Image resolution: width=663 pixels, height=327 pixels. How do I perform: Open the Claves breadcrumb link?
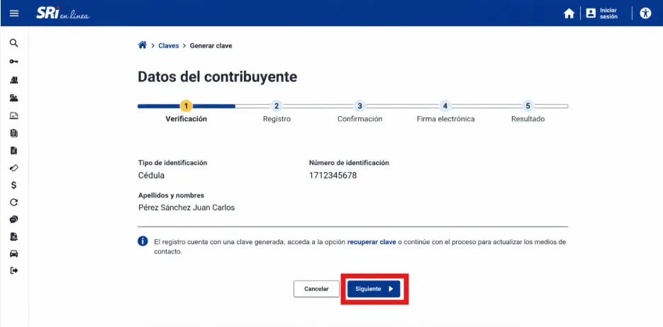pyautogui.click(x=169, y=45)
